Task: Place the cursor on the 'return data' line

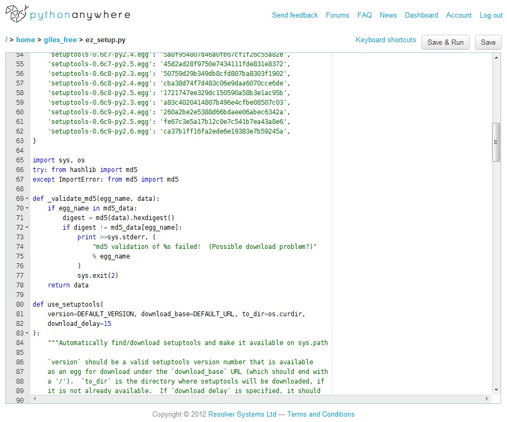Action: [x=68, y=285]
